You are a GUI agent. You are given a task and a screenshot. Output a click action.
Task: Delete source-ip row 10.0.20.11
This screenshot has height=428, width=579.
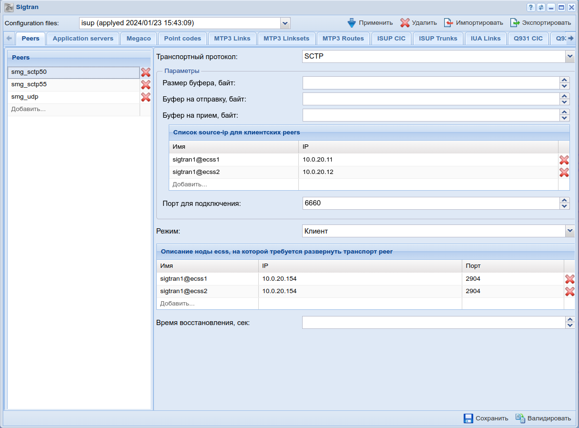(x=564, y=160)
